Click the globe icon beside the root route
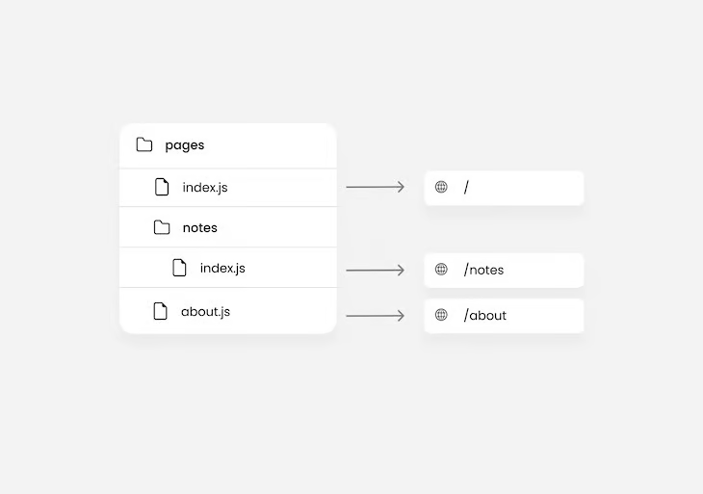Screen dimensions: 703x494 coord(441,187)
